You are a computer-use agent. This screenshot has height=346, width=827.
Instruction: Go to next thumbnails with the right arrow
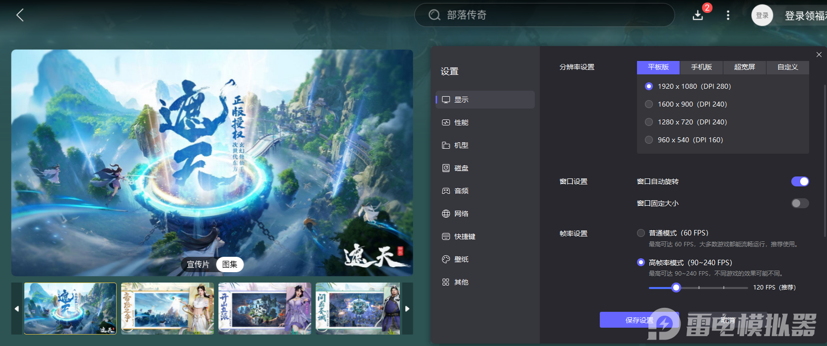(x=407, y=309)
